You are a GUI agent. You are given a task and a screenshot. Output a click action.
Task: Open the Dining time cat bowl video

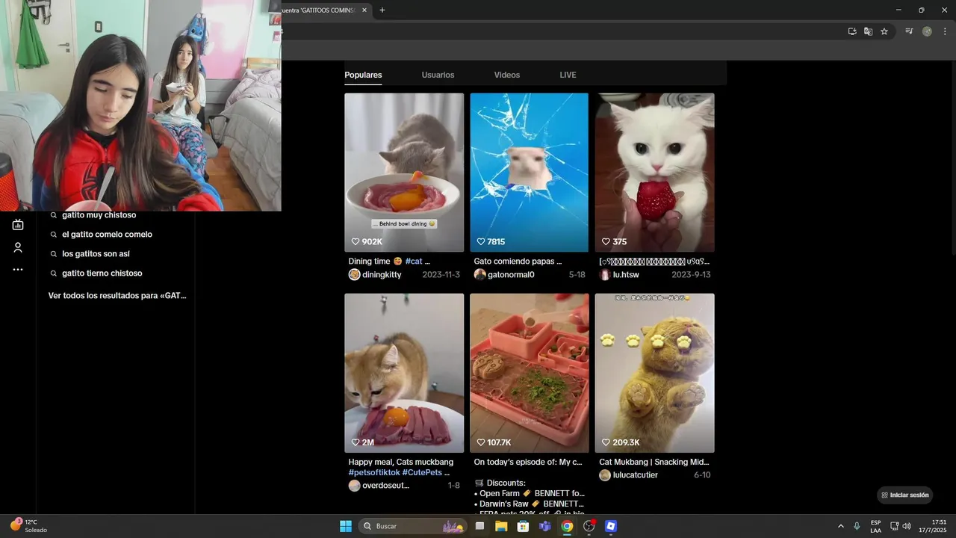[404, 173]
